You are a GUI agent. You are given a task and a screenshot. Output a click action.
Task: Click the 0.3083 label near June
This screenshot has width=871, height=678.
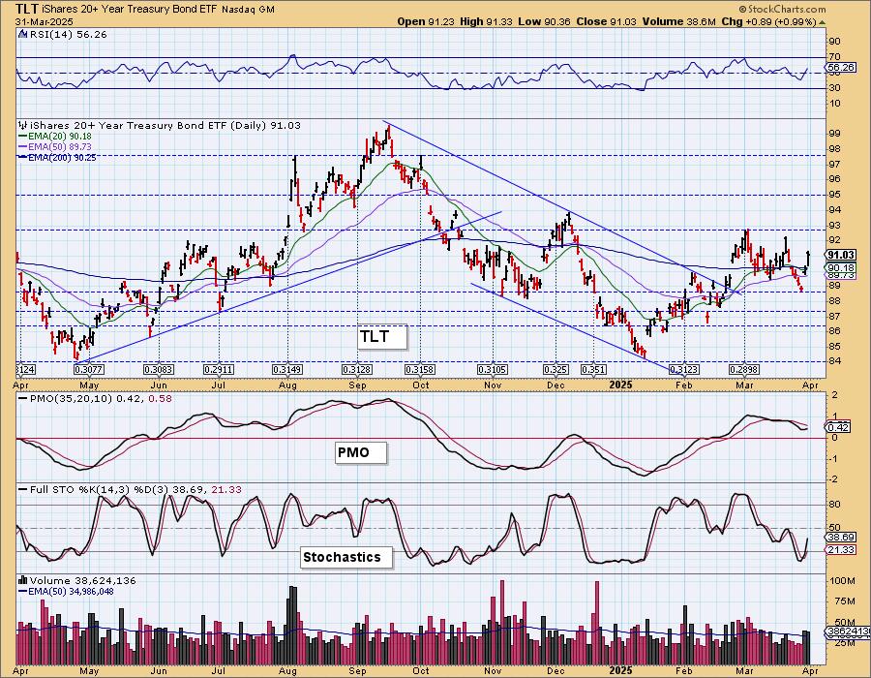click(x=159, y=369)
